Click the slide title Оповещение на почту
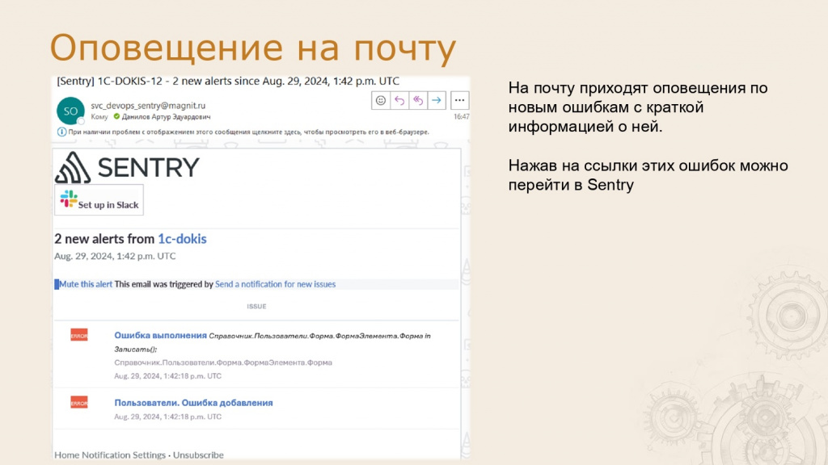 [253, 48]
